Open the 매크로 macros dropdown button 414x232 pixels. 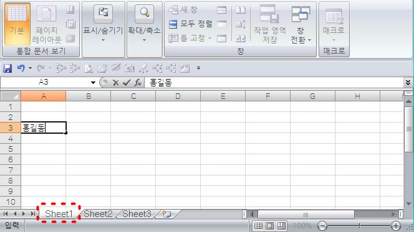(334, 24)
